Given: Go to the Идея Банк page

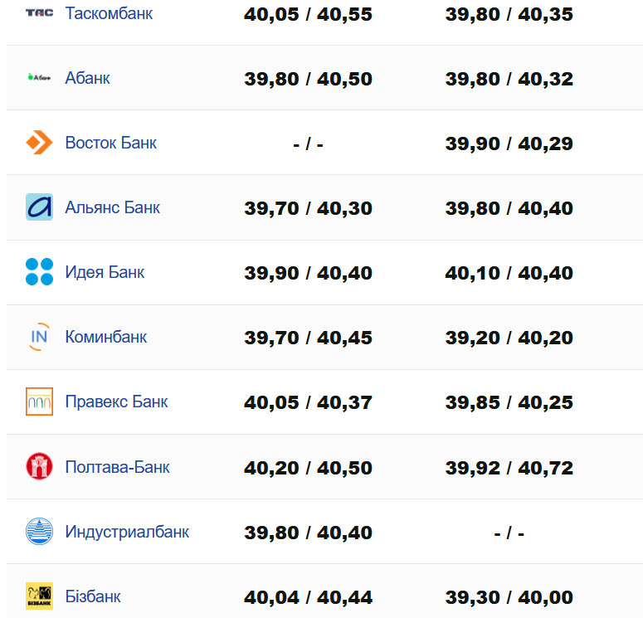Looking at the screenshot, I should [105, 272].
